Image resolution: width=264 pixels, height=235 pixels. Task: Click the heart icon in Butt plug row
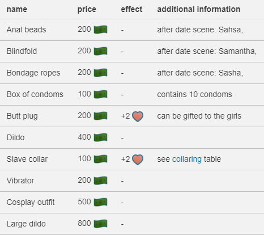(x=138, y=116)
